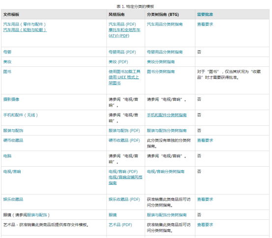
Task: Click 获准销售此类商品后可访问分类树指南 in 娱乐收藏品 row
Action: coord(169,202)
